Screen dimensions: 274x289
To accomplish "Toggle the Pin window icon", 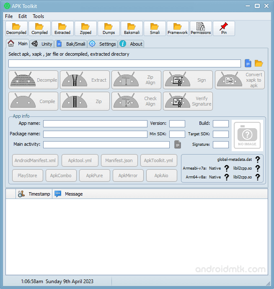I will pyautogui.click(x=224, y=28).
